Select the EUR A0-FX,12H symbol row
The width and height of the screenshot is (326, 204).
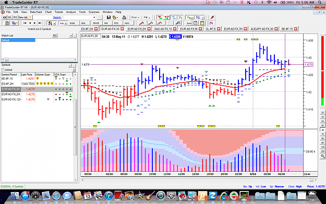[37, 100]
